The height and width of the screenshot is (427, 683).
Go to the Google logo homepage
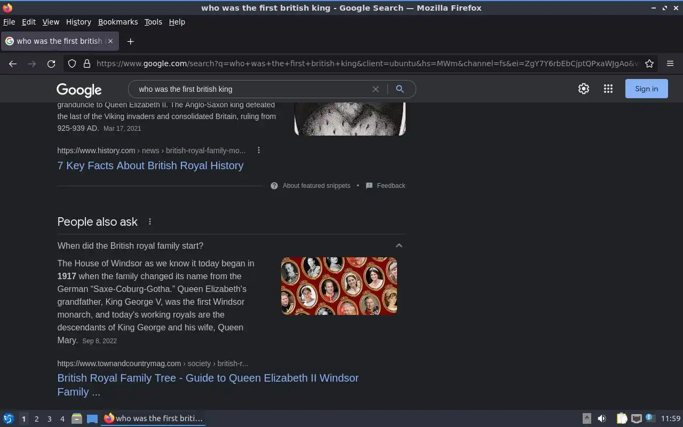(x=79, y=90)
